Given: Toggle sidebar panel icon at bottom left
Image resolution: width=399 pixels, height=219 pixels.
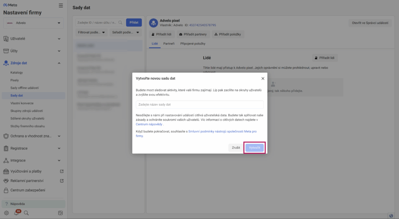Looking at the screenshot, I should click(60, 213).
